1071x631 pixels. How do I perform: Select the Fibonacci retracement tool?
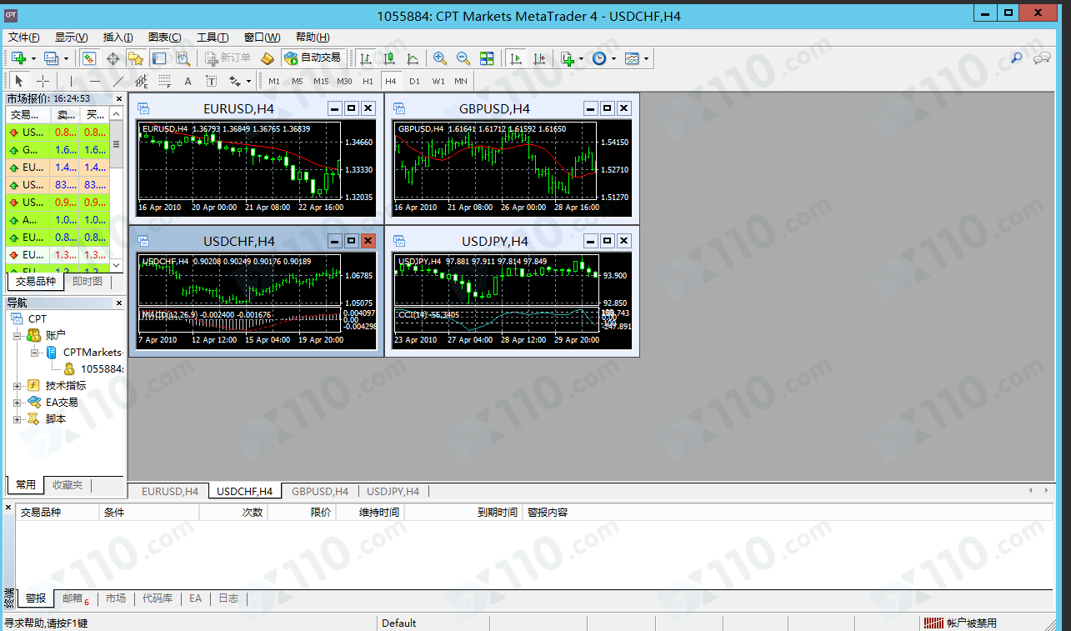pyautogui.click(x=165, y=81)
